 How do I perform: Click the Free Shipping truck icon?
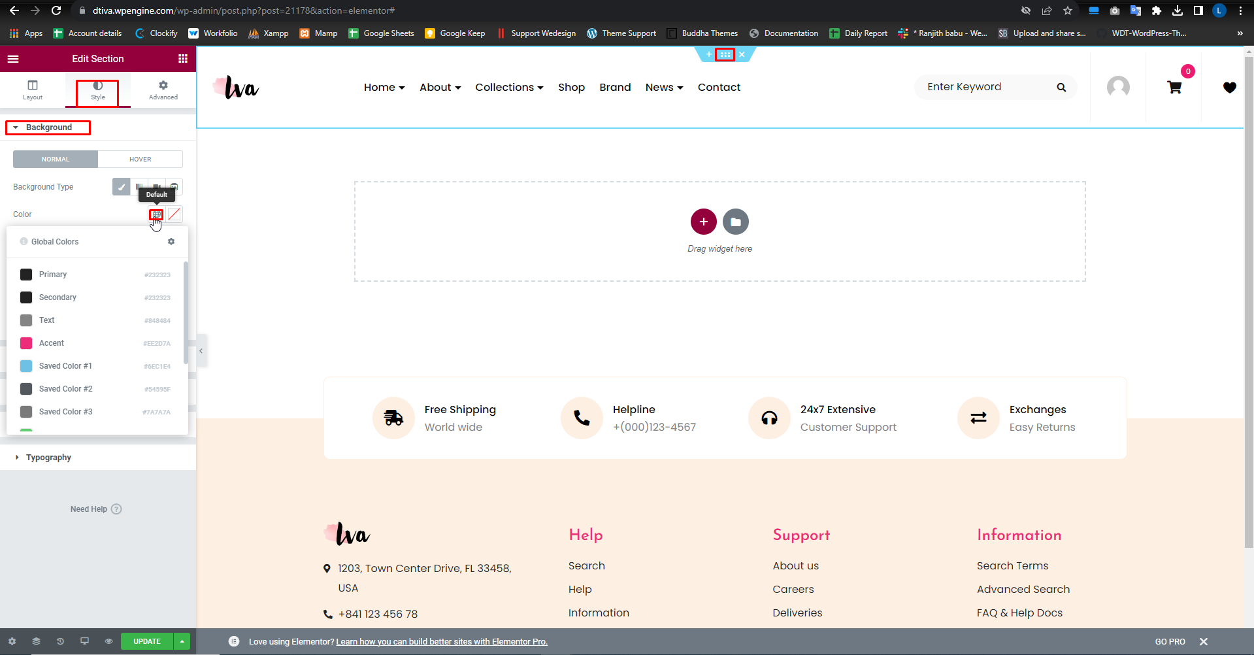[x=393, y=418]
